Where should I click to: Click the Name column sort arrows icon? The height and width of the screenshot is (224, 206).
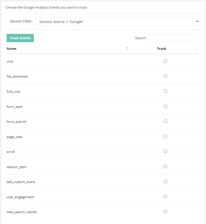[128, 49]
